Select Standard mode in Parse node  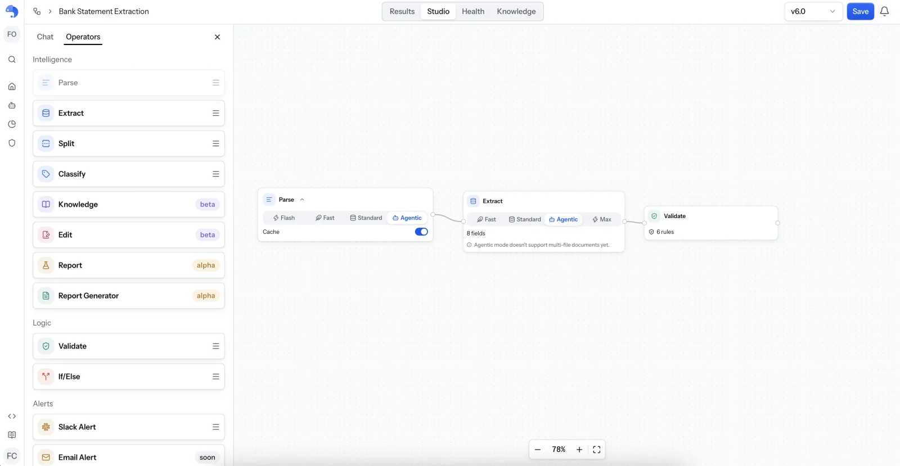pos(366,218)
